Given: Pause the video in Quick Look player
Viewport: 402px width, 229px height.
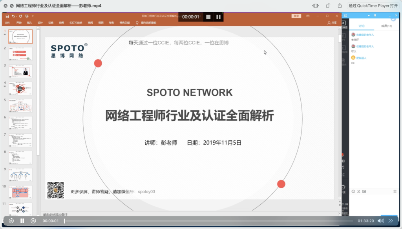Looking at the screenshot, I should [22, 220].
